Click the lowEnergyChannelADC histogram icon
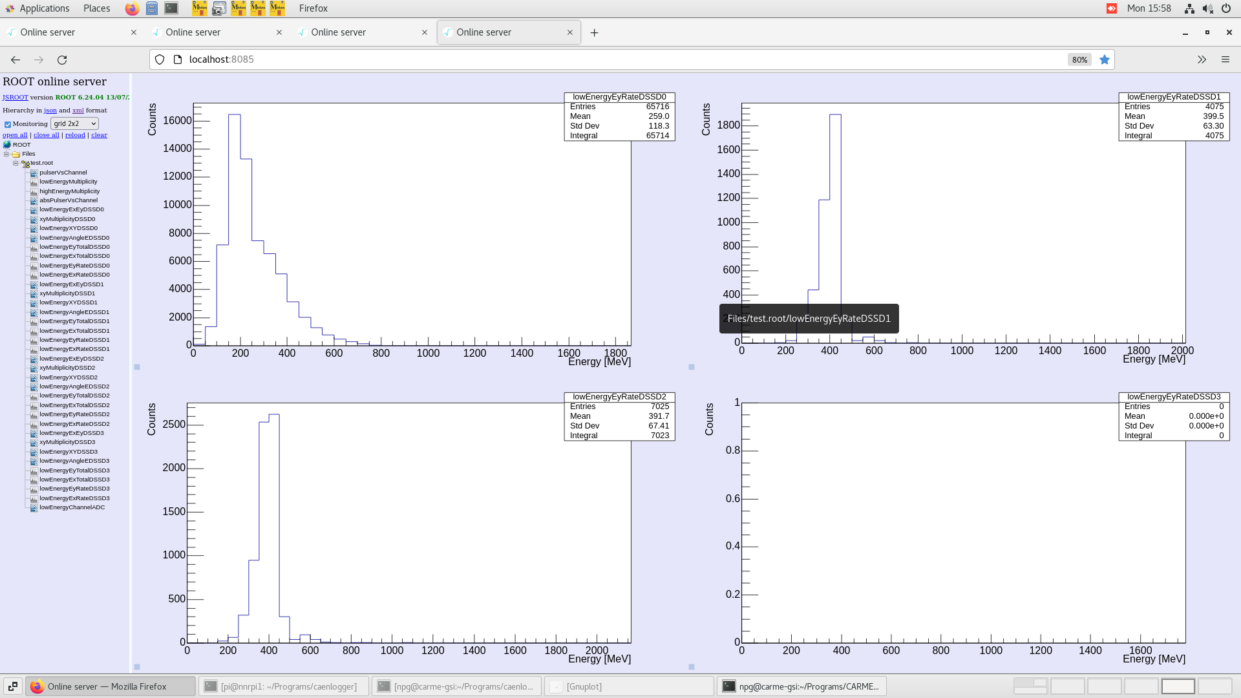The width and height of the screenshot is (1241, 698). 34,507
